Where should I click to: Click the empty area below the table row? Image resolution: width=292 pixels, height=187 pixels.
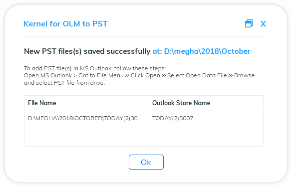click(144, 136)
